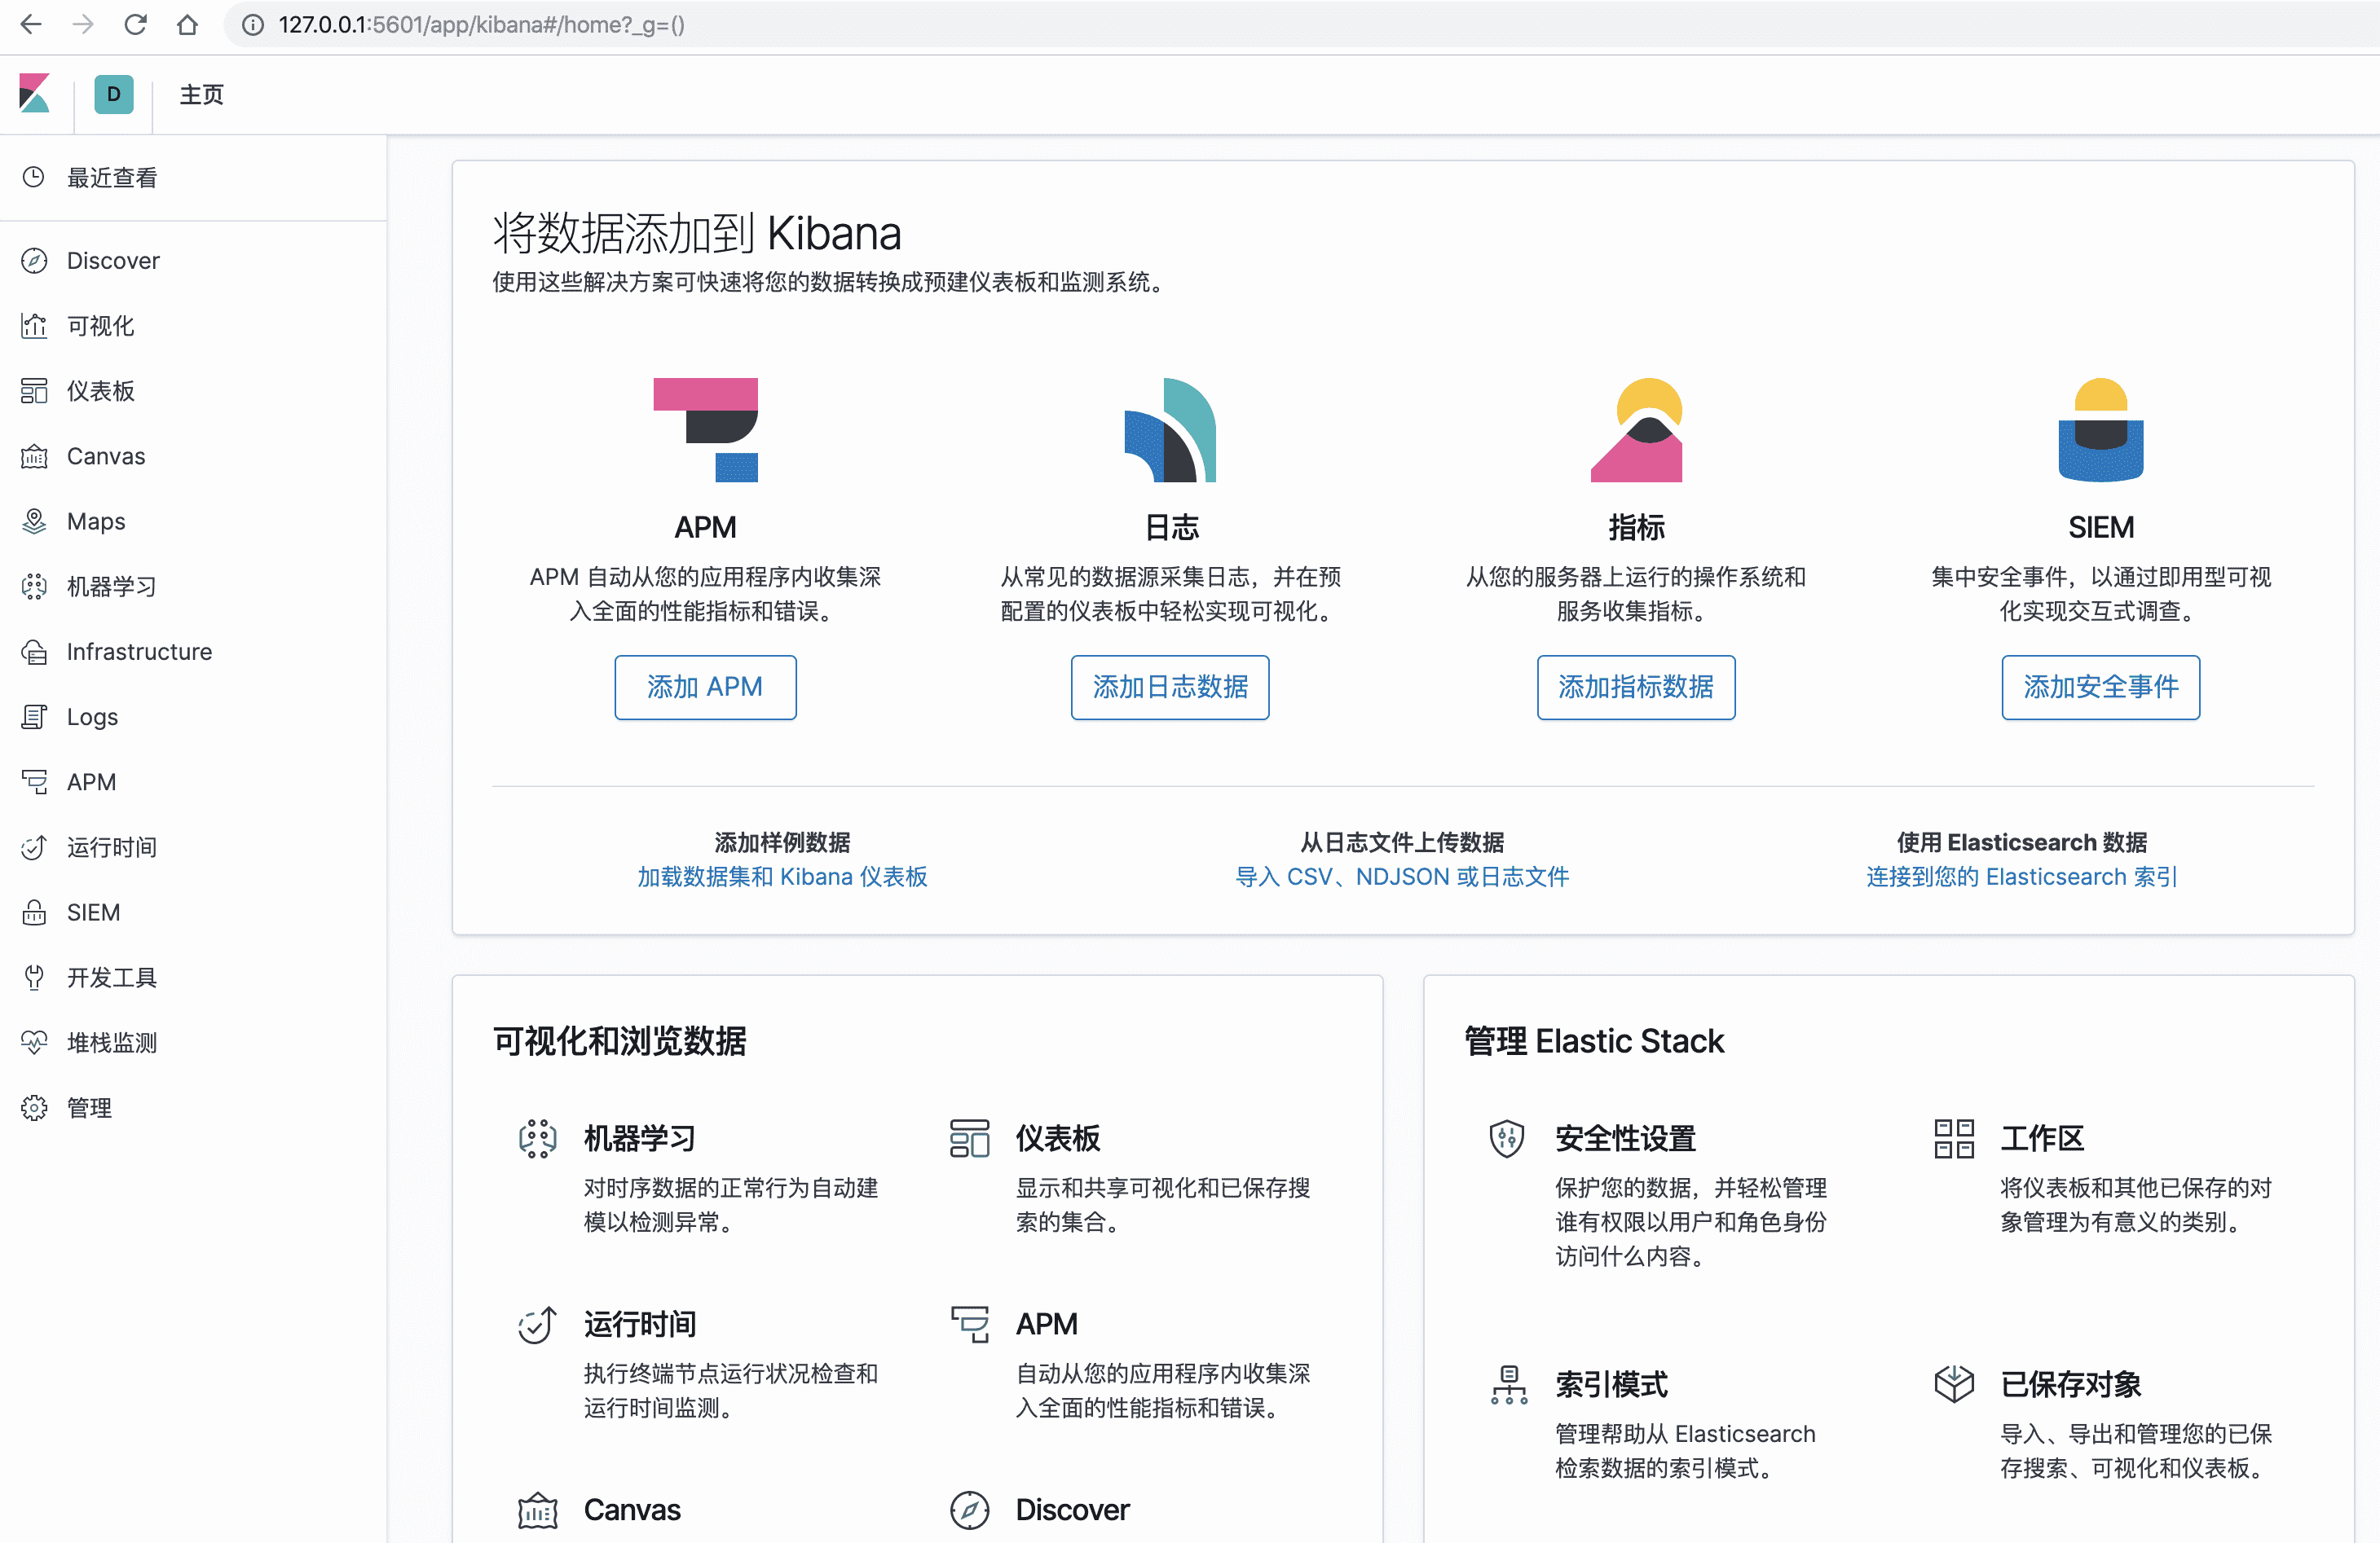This screenshot has width=2380, height=1543.
Task: Open 运行时间 title in visualize card
Action: click(x=640, y=1324)
